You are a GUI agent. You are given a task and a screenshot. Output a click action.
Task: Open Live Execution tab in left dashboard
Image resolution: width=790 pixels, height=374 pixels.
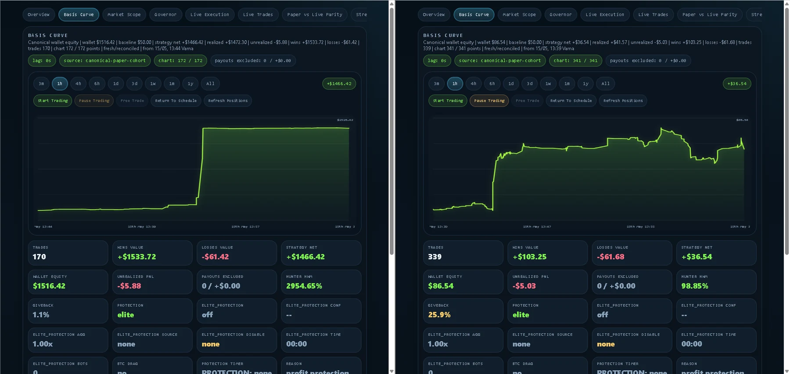coord(210,14)
